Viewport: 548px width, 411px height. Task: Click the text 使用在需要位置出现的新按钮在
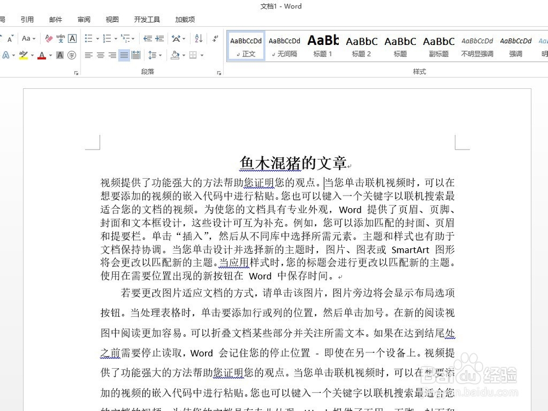172,276
